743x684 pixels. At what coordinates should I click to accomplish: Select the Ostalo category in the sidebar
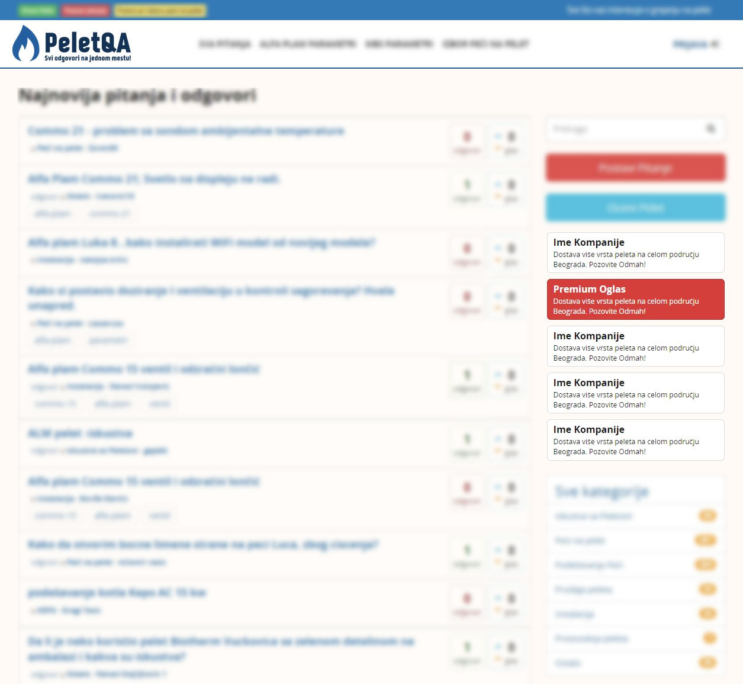(568, 663)
